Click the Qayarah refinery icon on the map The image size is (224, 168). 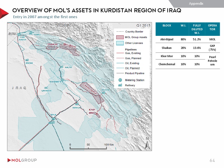click(x=46, y=88)
